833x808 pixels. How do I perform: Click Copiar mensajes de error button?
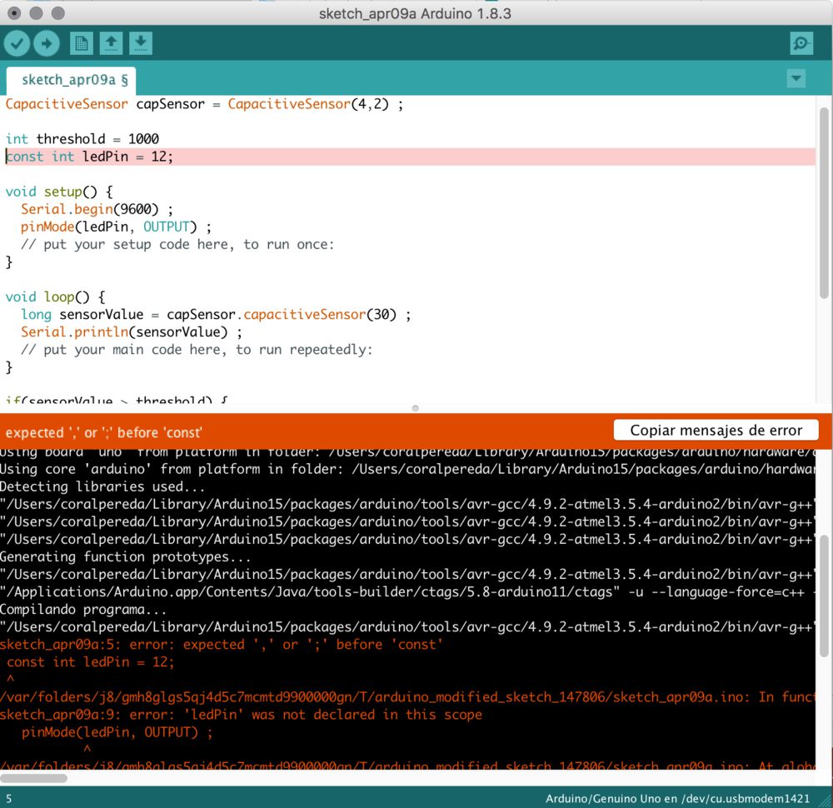tap(716, 431)
